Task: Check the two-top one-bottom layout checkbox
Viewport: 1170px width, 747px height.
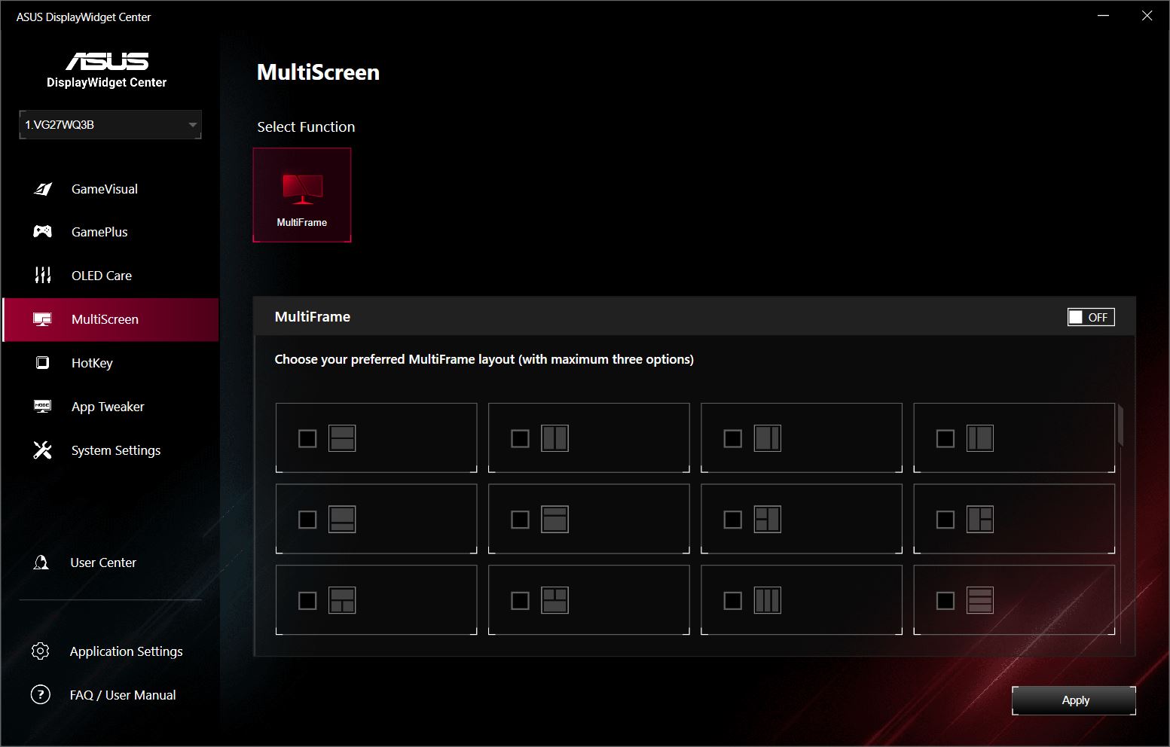Action: [x=520, y=601]
